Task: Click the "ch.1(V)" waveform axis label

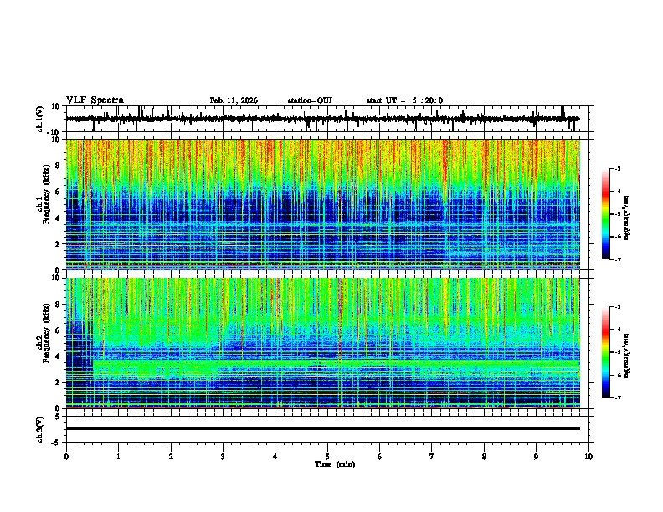Action: pyautogui.click(x=40, y=119)
